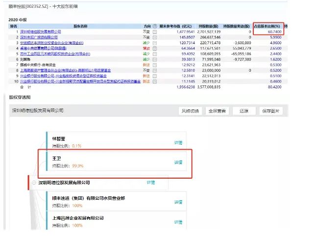Open 详情 for 顺丰速运（集团）有限公司水贝营业部

(178, 202)
